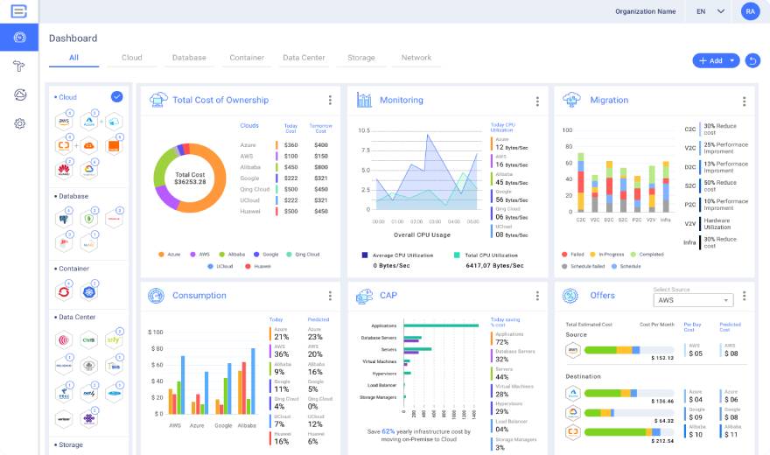
Task: Open the Select Source AWS dropdown
Action: (693, 300)
